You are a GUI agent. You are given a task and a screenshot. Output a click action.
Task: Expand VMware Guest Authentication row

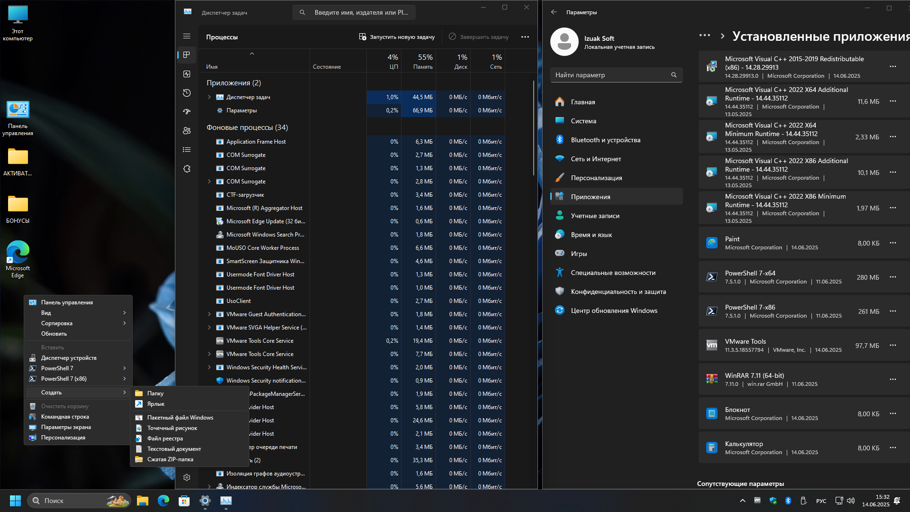click(209, 314)
